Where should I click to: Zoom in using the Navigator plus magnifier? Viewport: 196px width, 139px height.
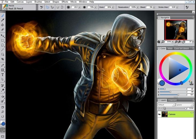(179, 42)
